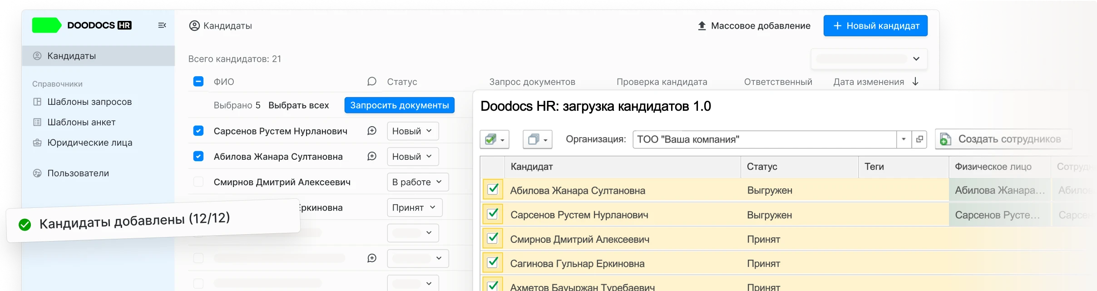
Task: Click the Ответственный column header
Action: 778,82
